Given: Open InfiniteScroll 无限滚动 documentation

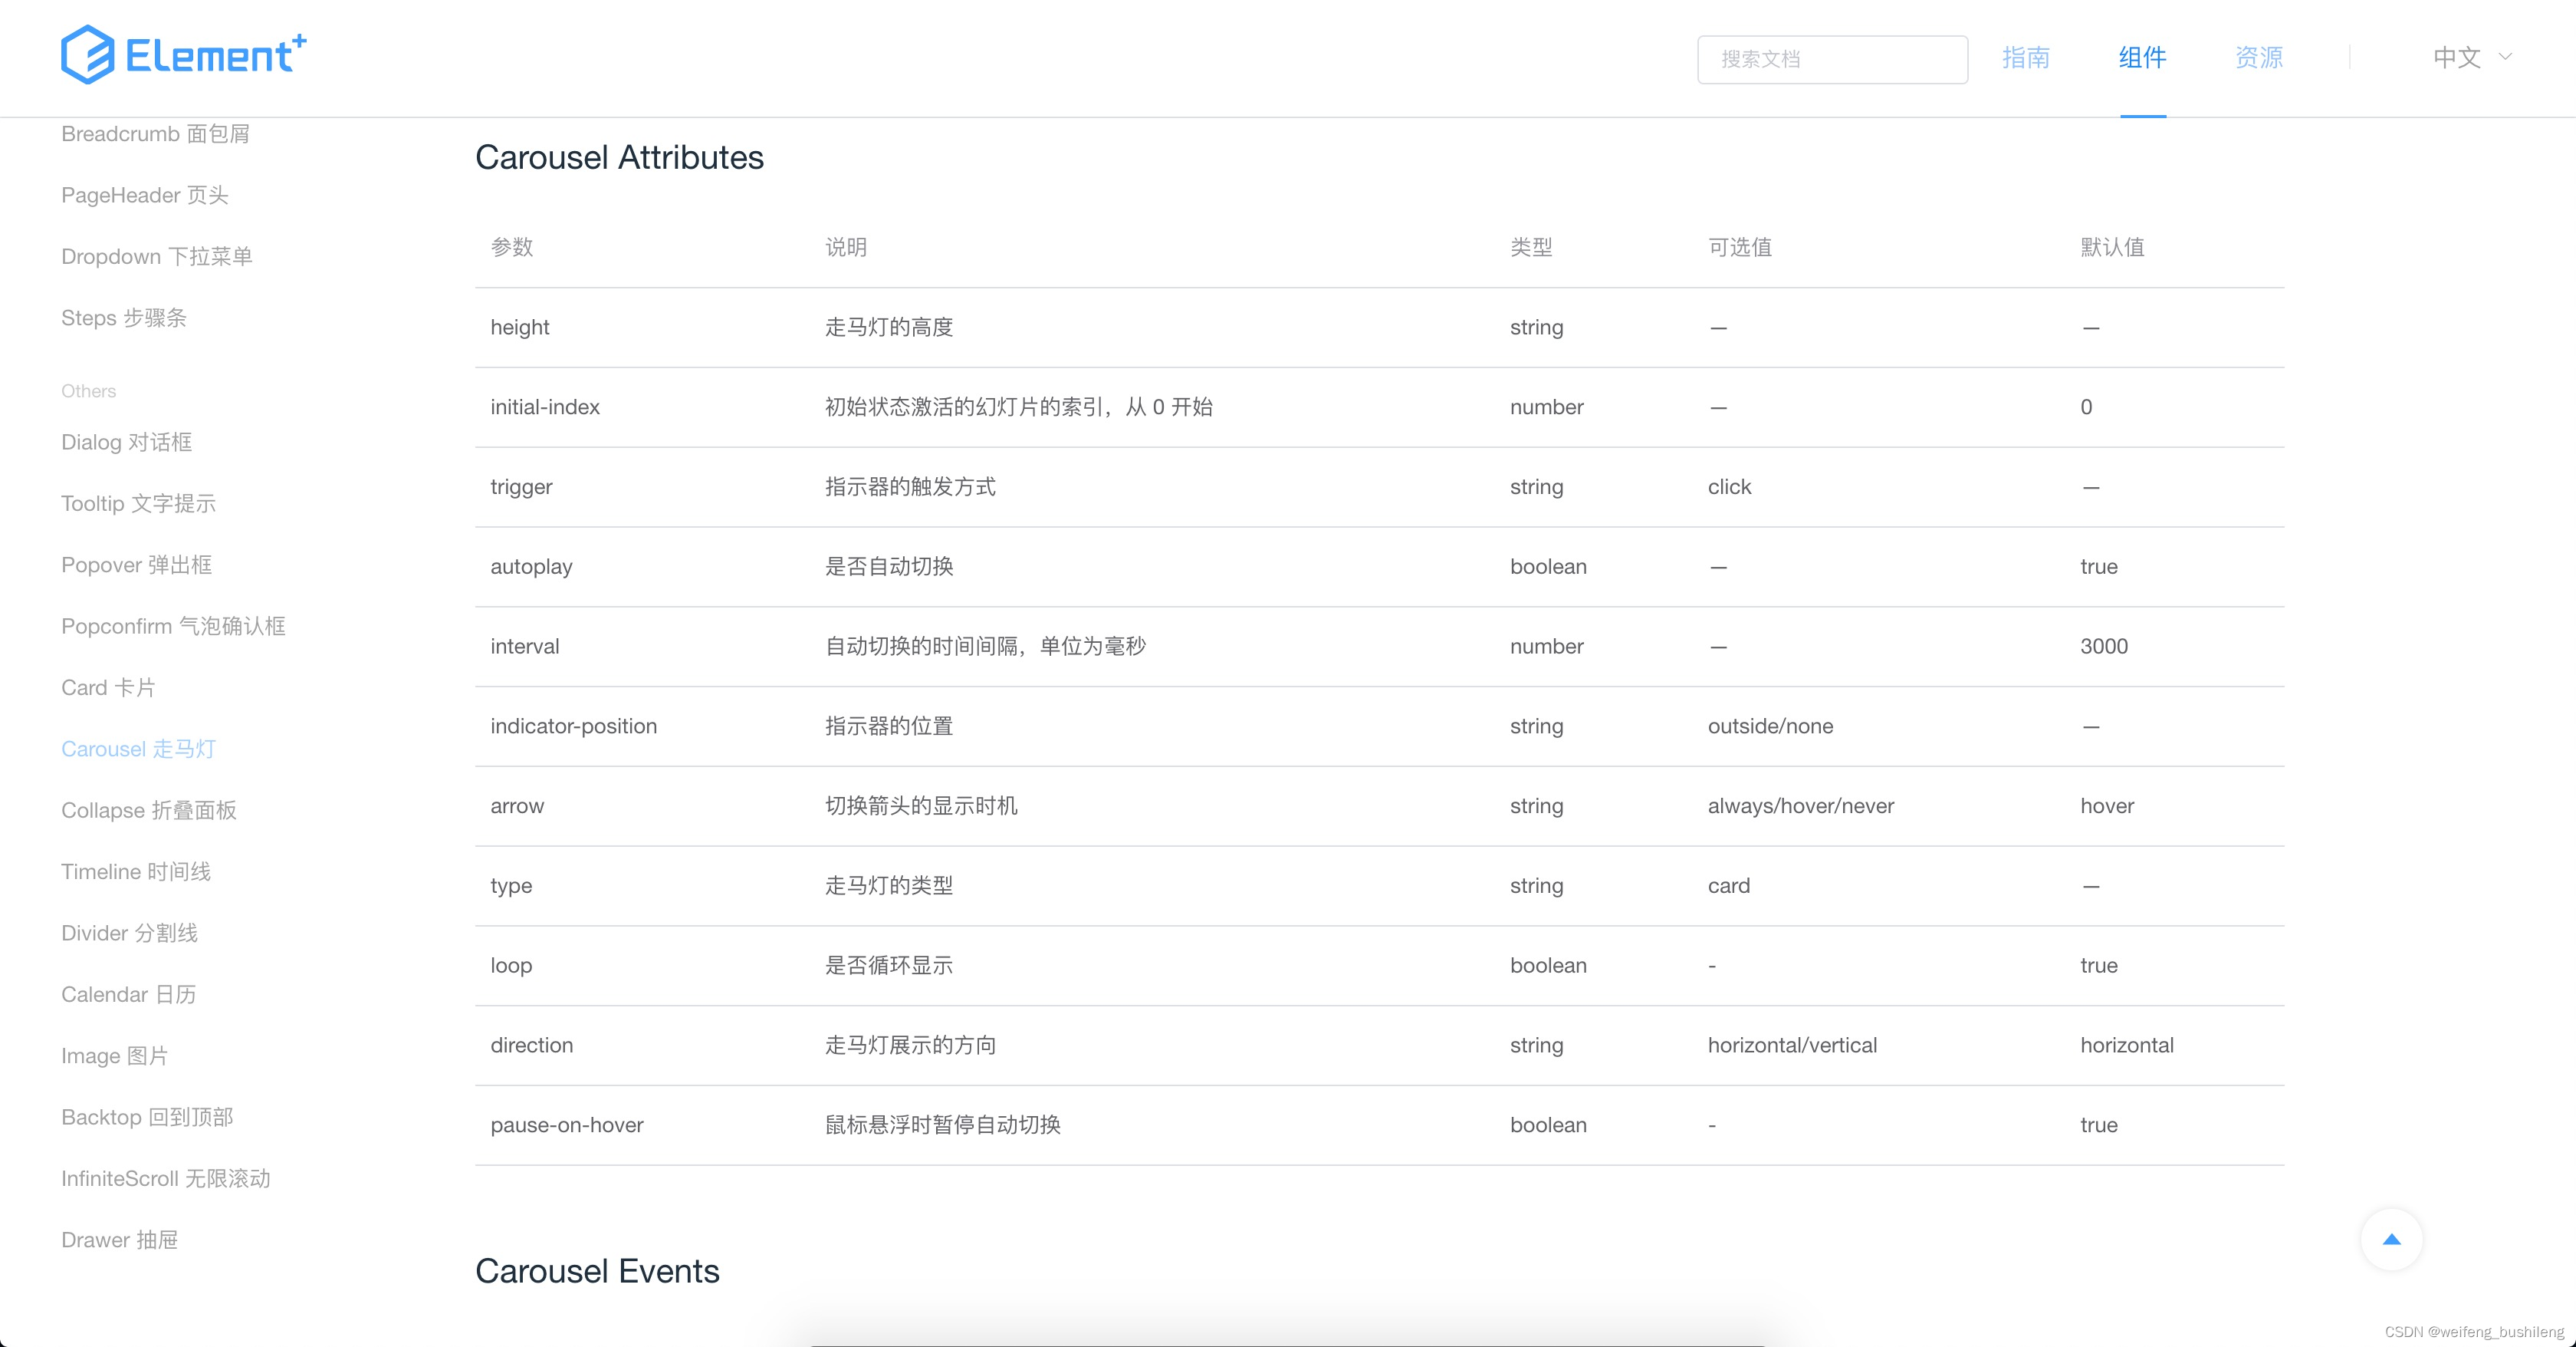Looking at the screenshot, I should (166, 1178).
